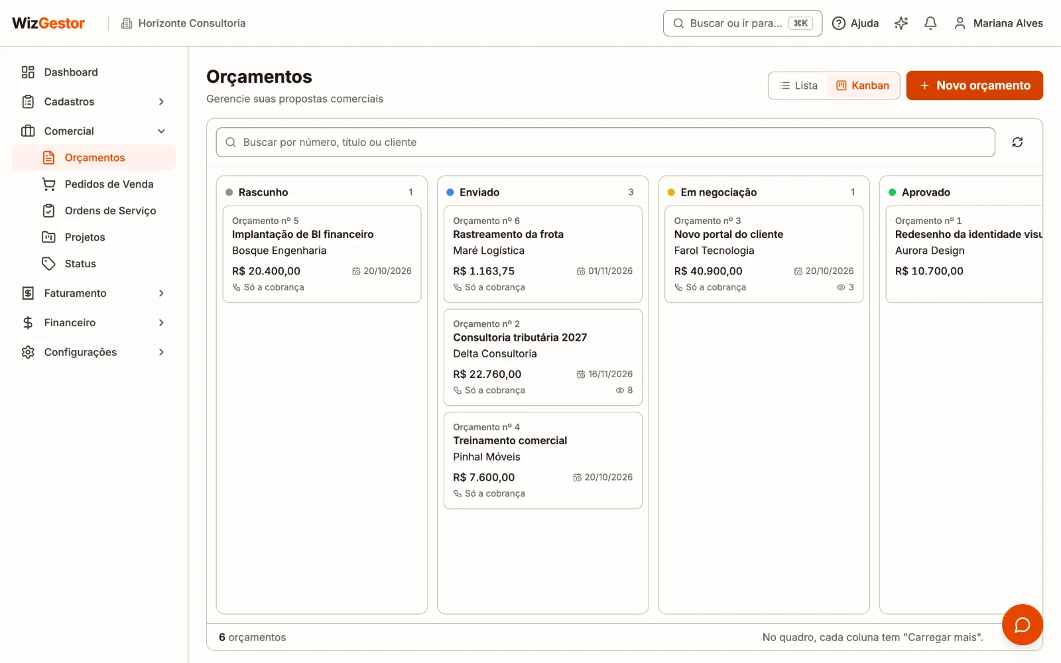Click the building icon by Horizonte Consultoria
The height and width of the screenshot is (663, 1061).
pos(127,23)
